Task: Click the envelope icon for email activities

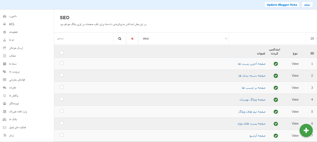Action: pyautogui.click(x=5, y=127)
